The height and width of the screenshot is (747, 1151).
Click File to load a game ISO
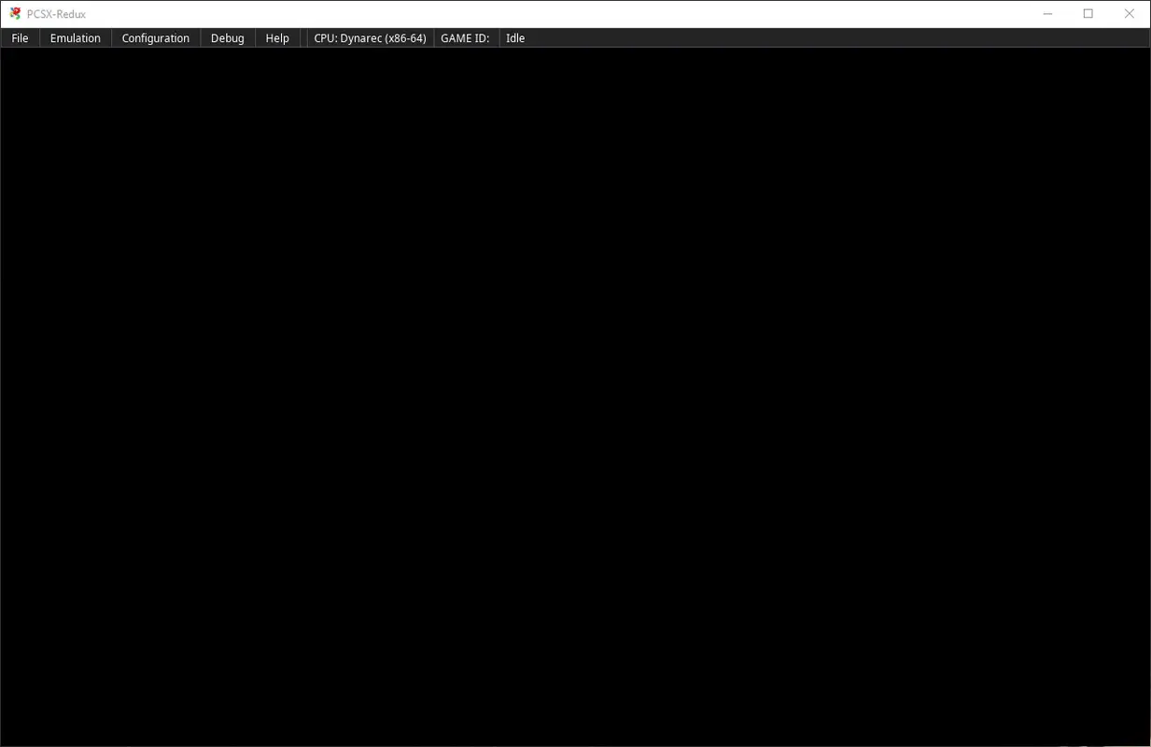tap(20, 37)
